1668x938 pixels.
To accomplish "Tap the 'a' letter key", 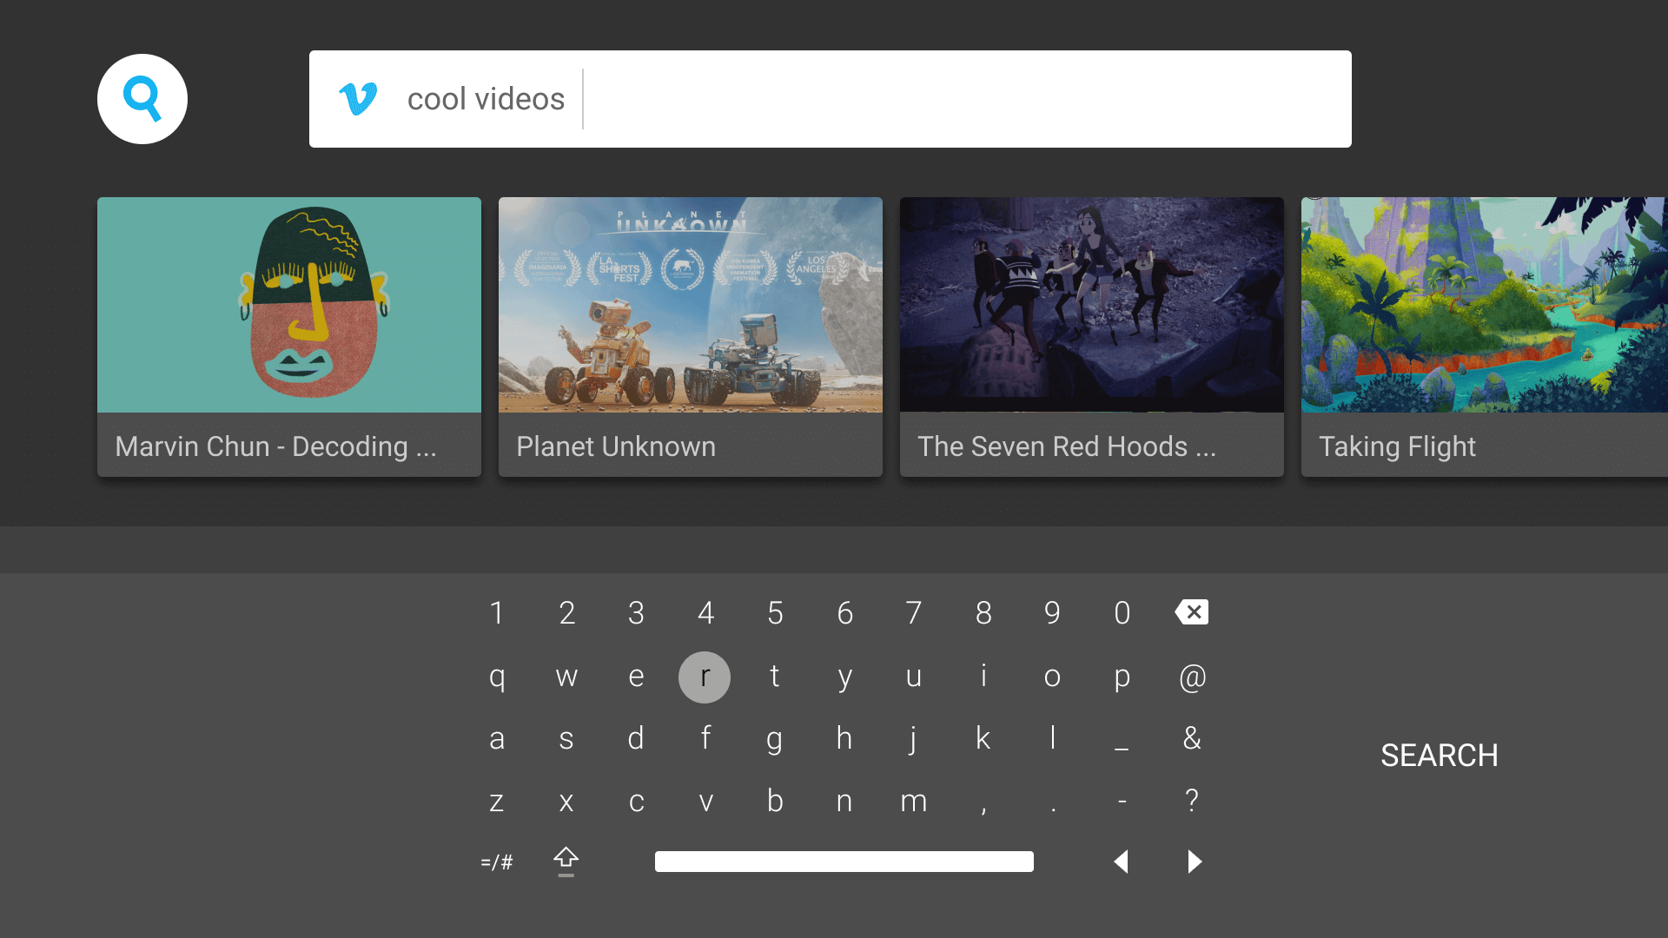I will (x=497, y=740).
